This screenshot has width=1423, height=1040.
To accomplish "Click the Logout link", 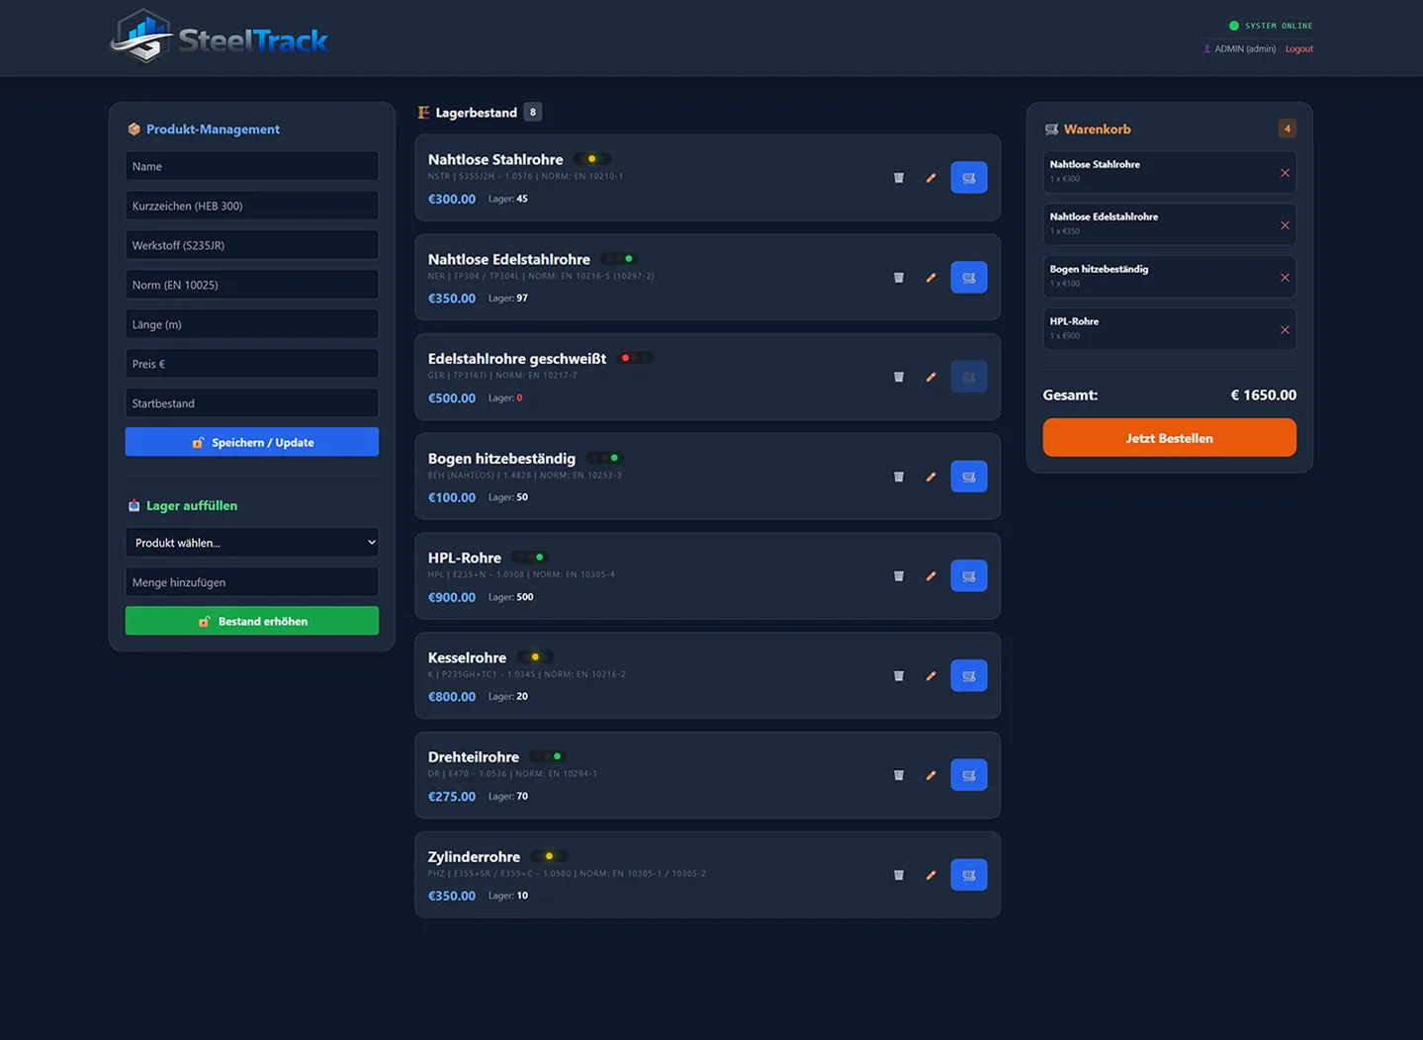I will (1298, 47).
